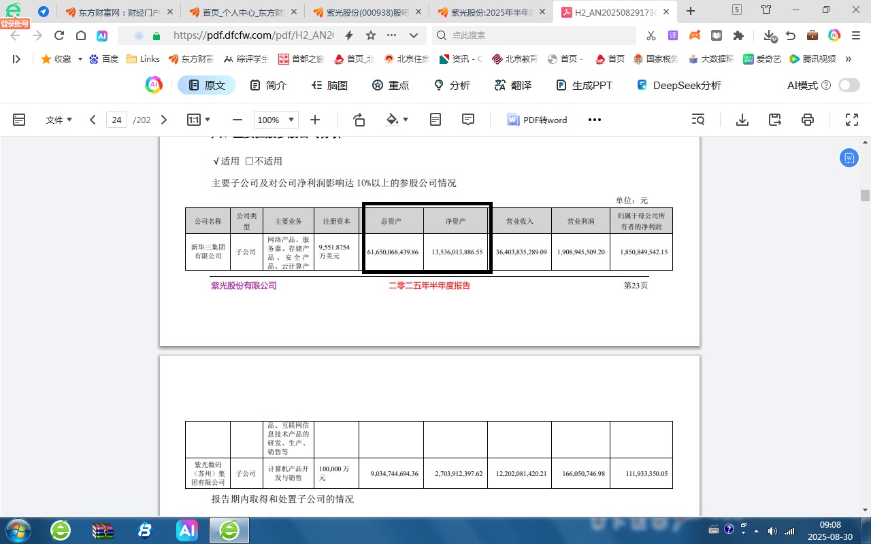Switch to 东方财富网 财经门户 tab
The image size is (871, 544).
pyautogui.click(x=120, y=12)
